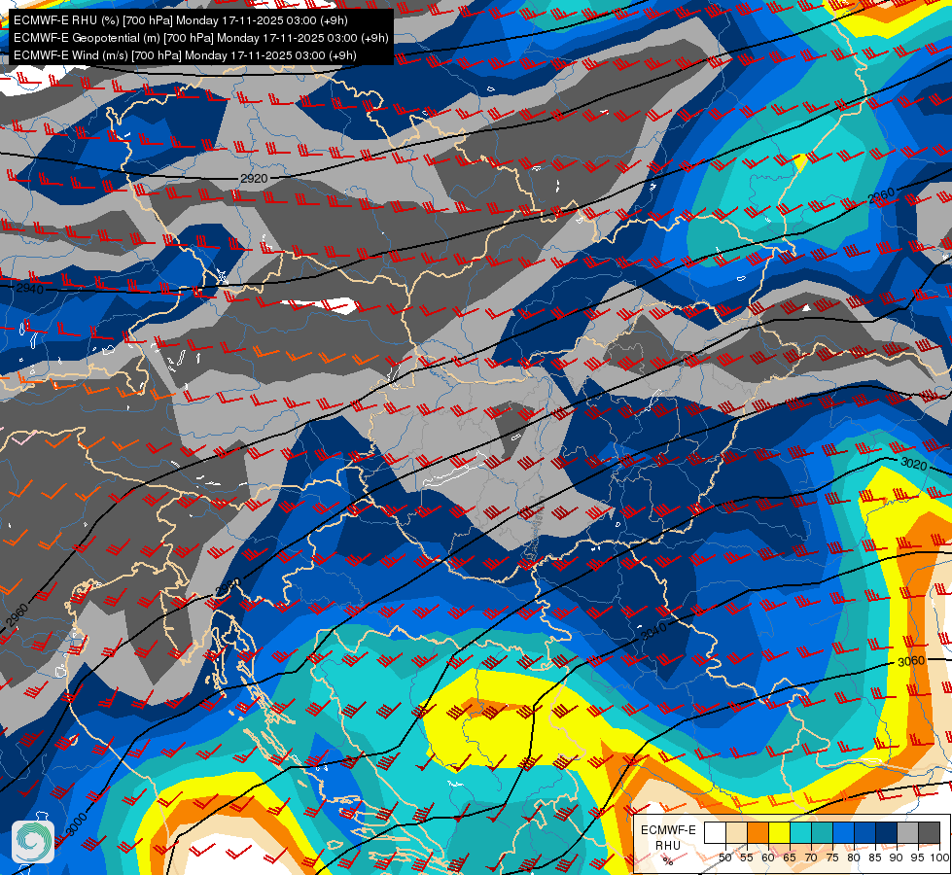Image resolution: width=952 pixels, height=875 pixels.
Task: Click the navy 85-90 legend swatch
Action: tap(887, 832)
